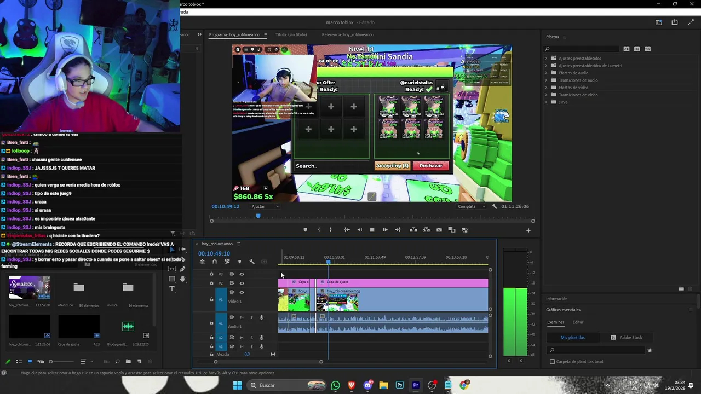Toggle V2 track output eye
Viewport: 701px width, 394px height.
coord(242,283)
